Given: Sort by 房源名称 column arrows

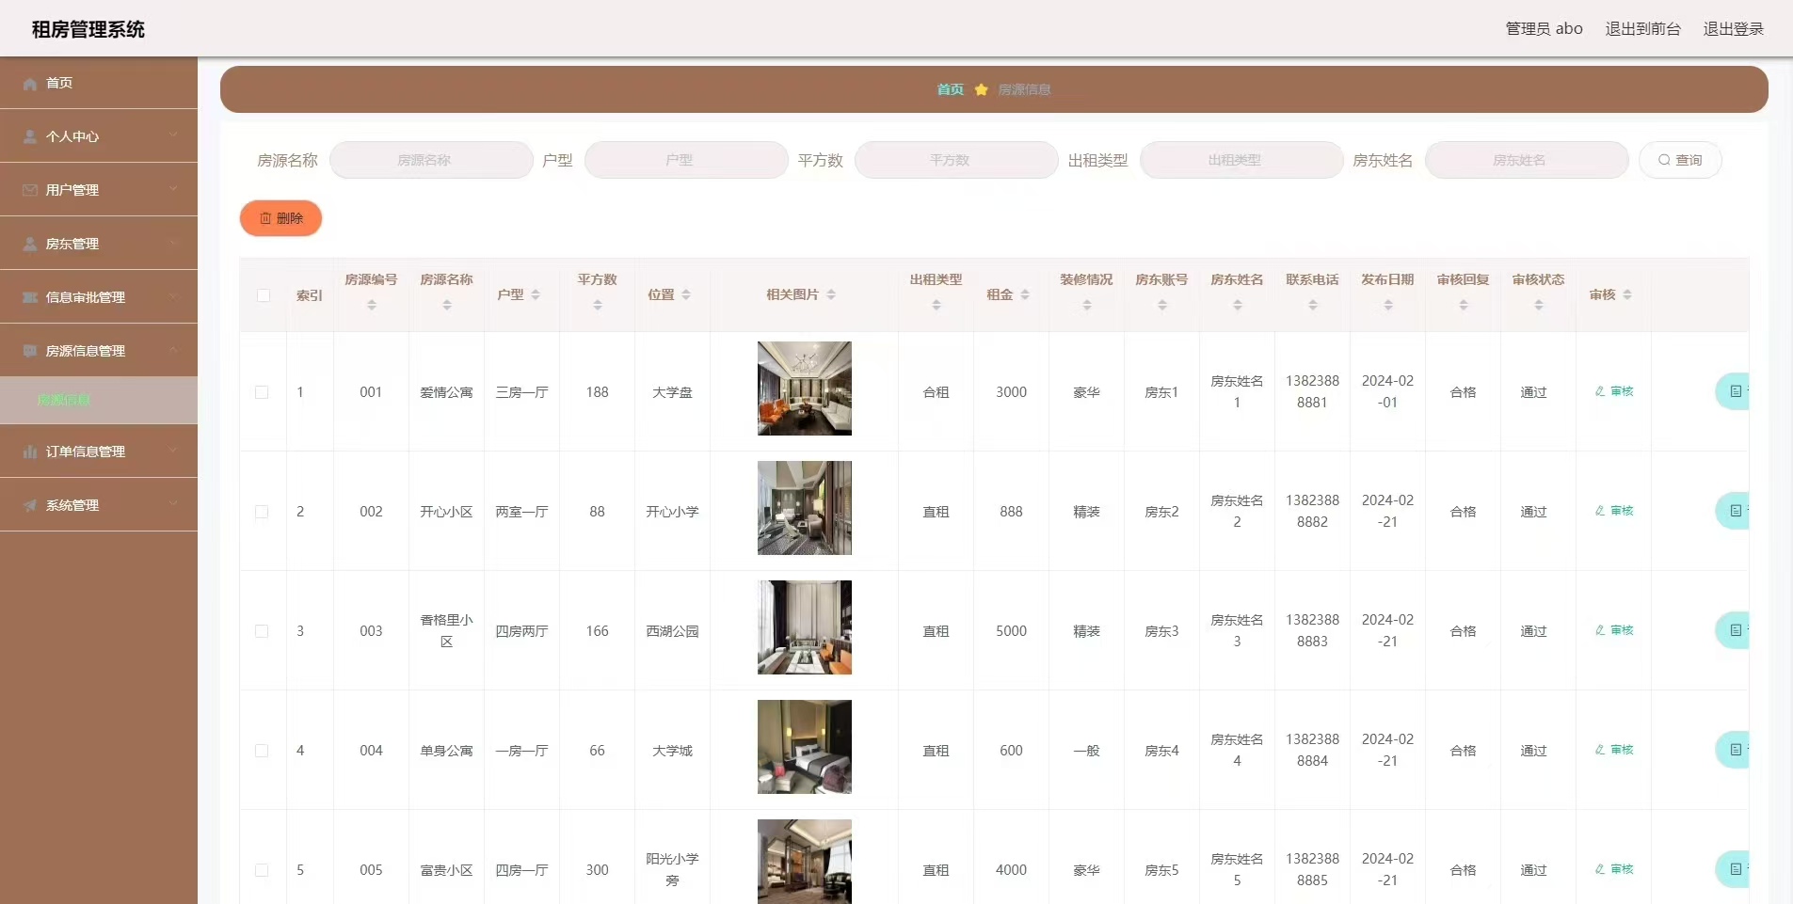Looking at the screenshot, I should pos(447,305).
